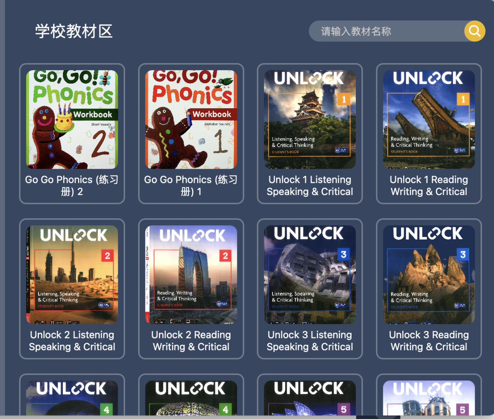This screenshot has height=419, width=494.
Task: Open Unlock 3 Listening Speaking book cover
Action: tap(310, 275)
